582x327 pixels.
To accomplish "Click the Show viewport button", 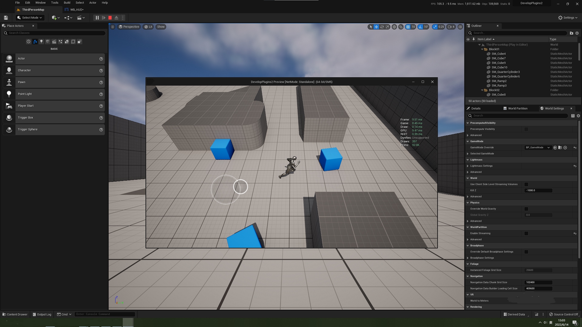I will [161, 27].
